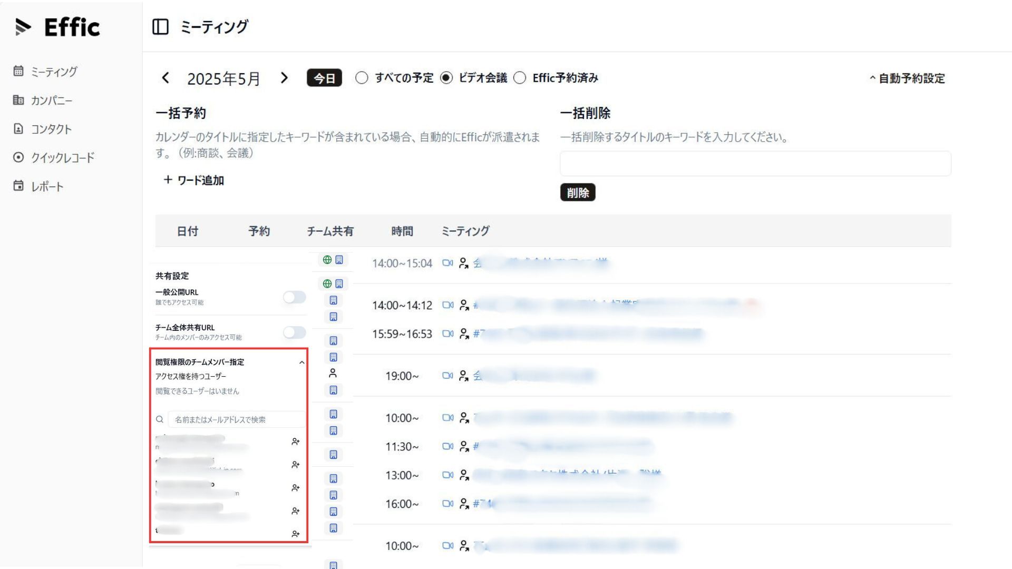Image resolution: width=1012 pixels, height=569 pixels.
Task: Click the 14:00~15:04 time cell
Action: coord(402,263)
